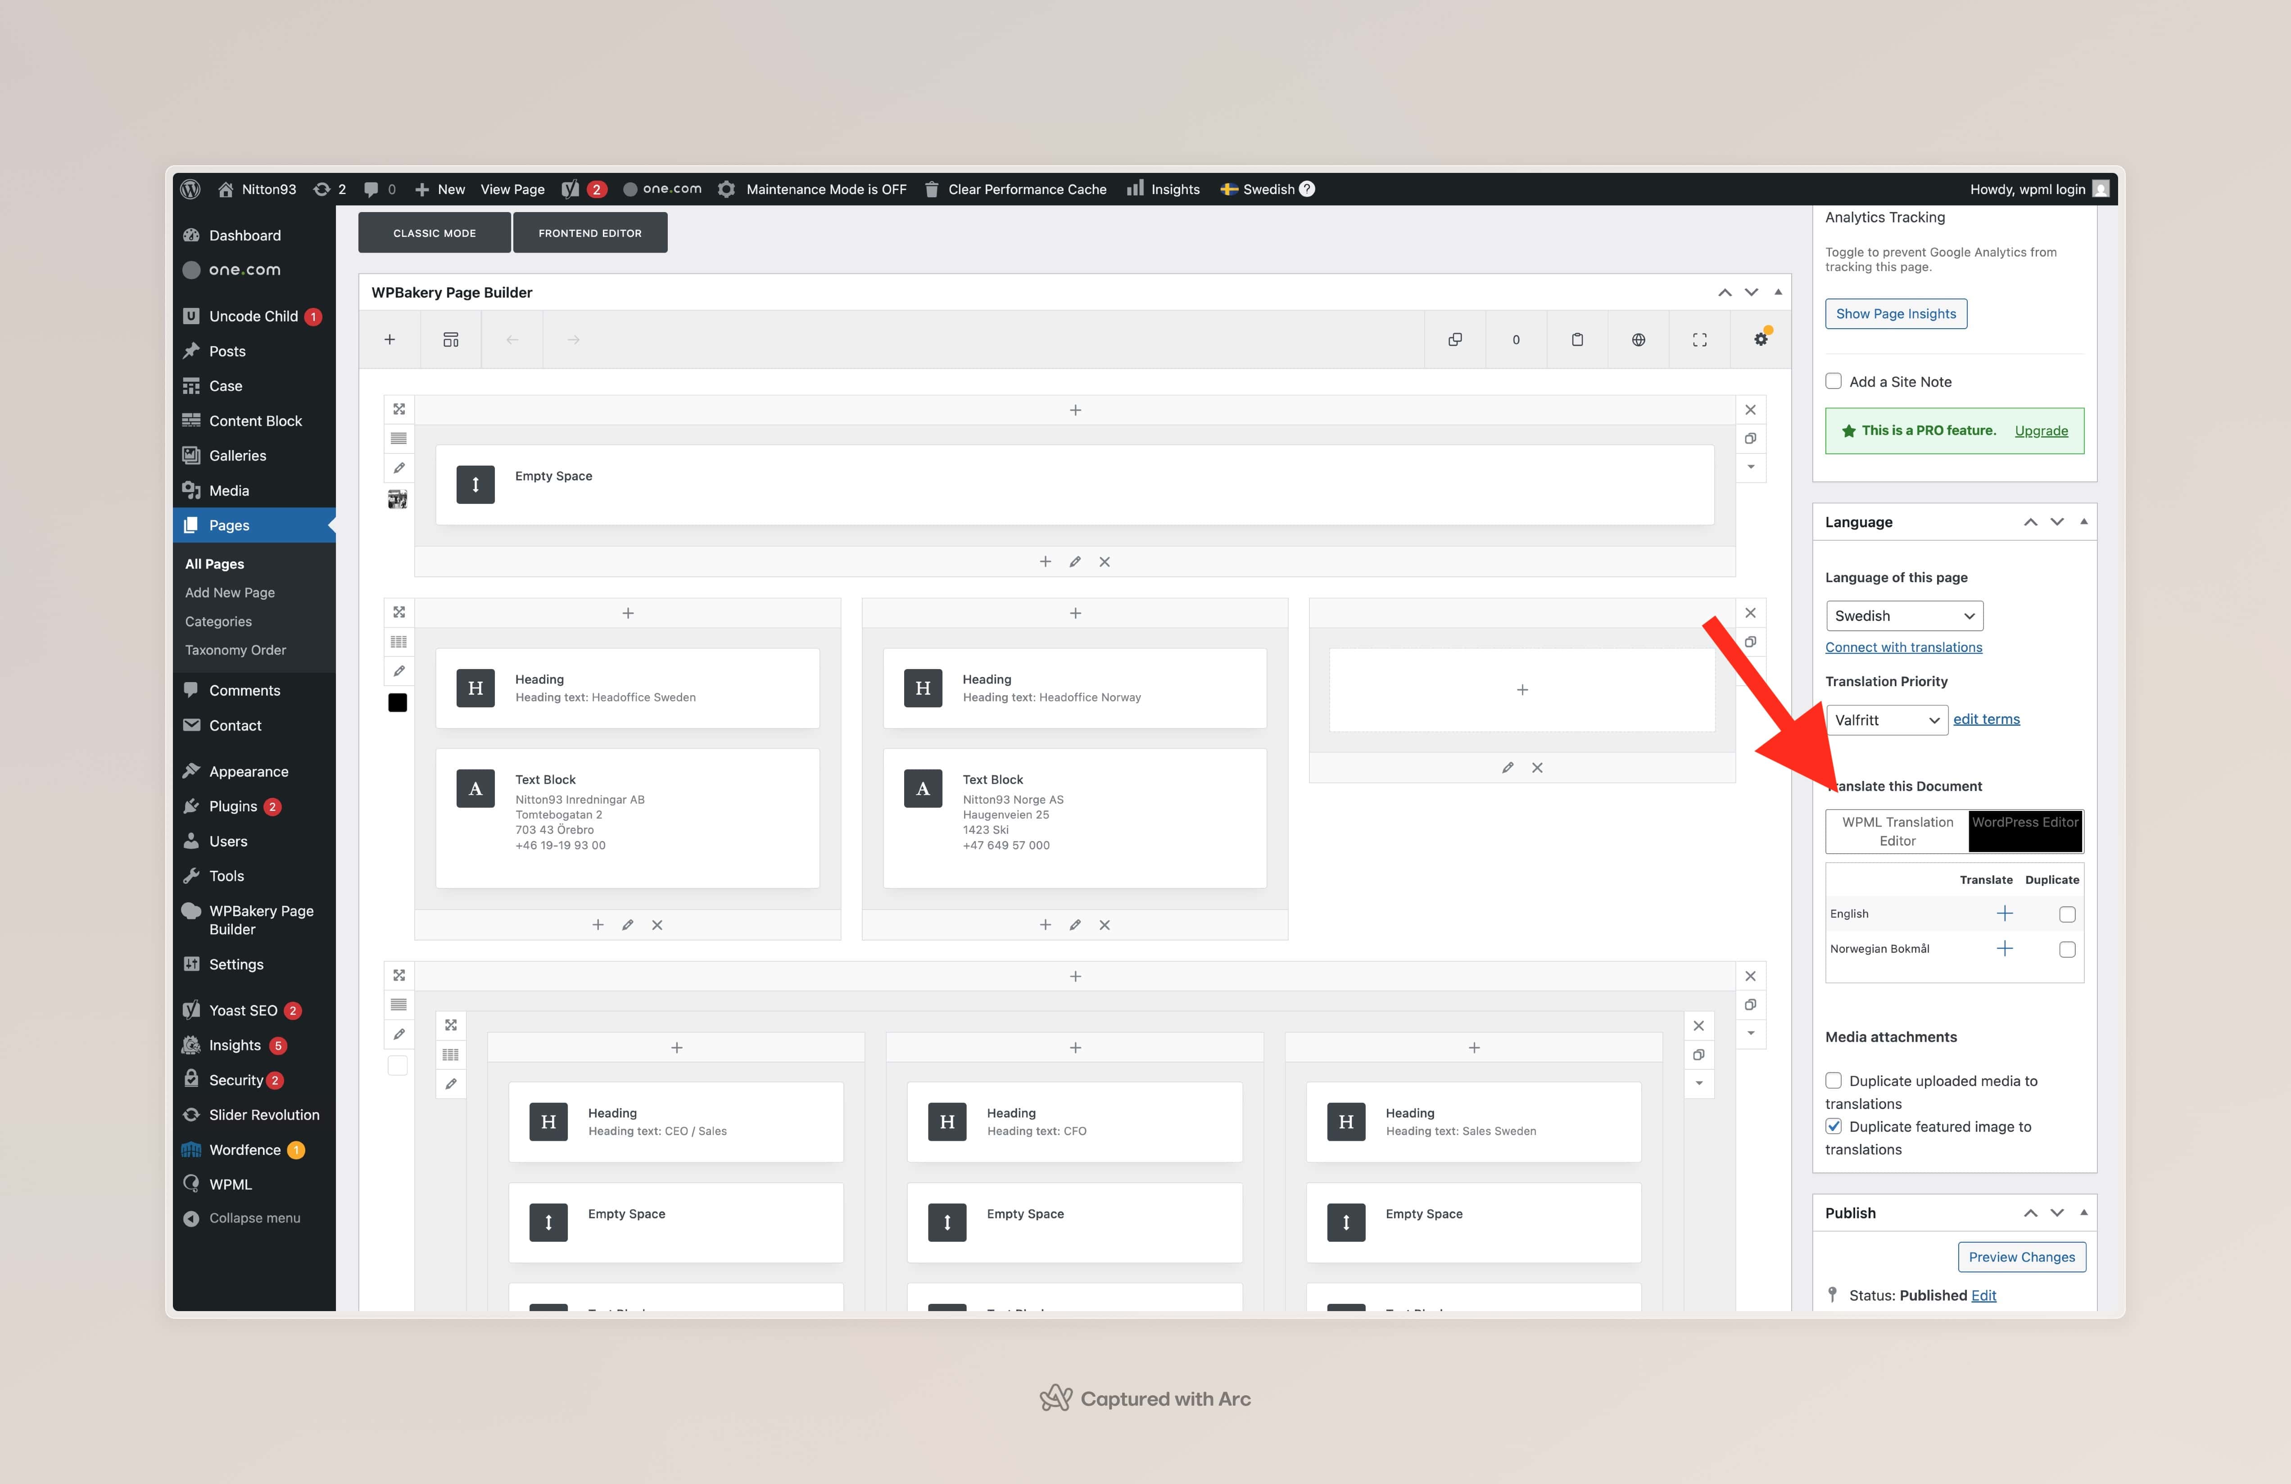Click the Heading Headoffice Sweden element icon
The image size is (2291, 1484).
(475, 688)
